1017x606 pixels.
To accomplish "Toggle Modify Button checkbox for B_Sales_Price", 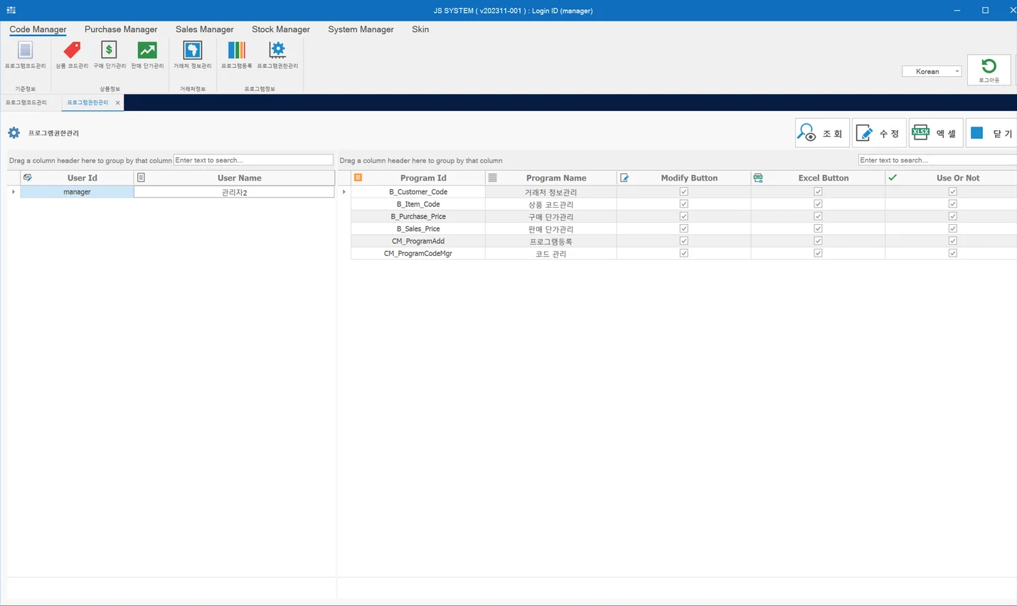I will click(683, 228).
